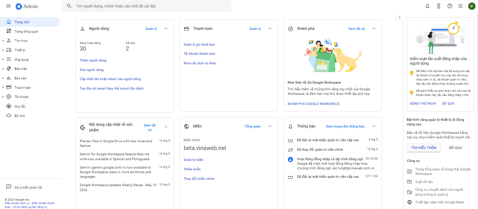Click the Bộ nhớ cloud icon
The height and width of the screenshot is (209, 478).
[x=9, y=116]
